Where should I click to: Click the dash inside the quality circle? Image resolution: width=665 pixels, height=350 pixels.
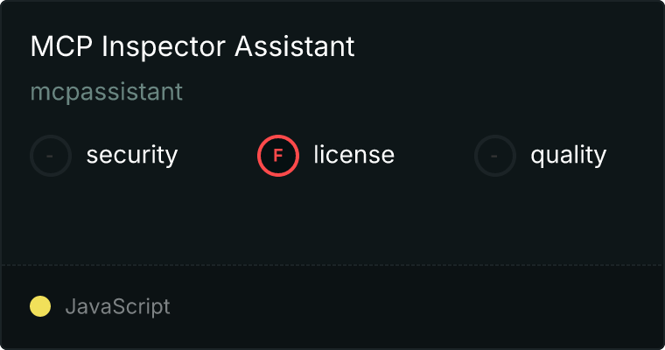[493, 156]
